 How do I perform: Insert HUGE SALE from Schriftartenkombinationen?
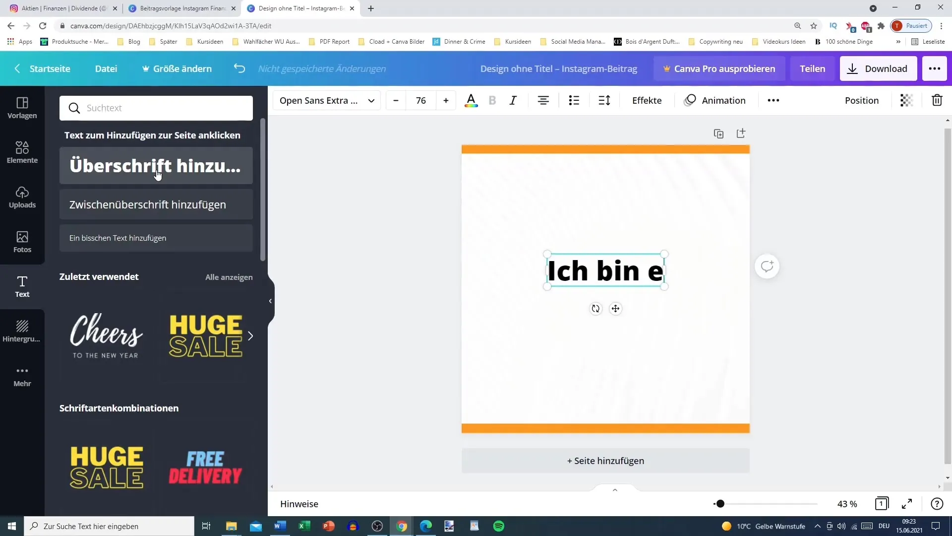107,468
